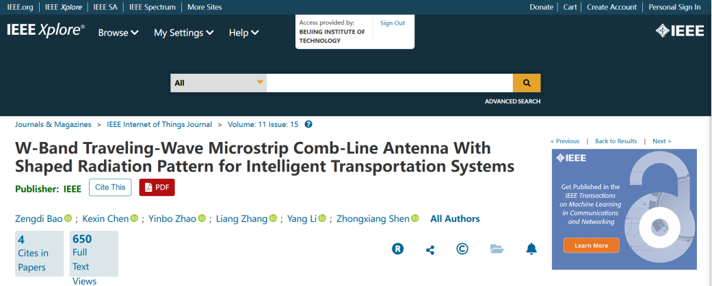The width and height of the screenshot is (712, 286).
Task: Click the copyright icon
Action: 462,249
